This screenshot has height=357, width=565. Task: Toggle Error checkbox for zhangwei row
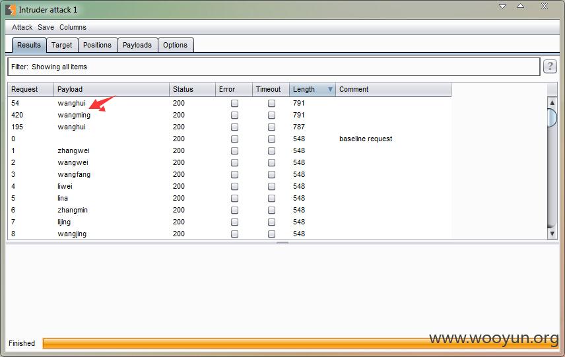click(x=234, y=151)
